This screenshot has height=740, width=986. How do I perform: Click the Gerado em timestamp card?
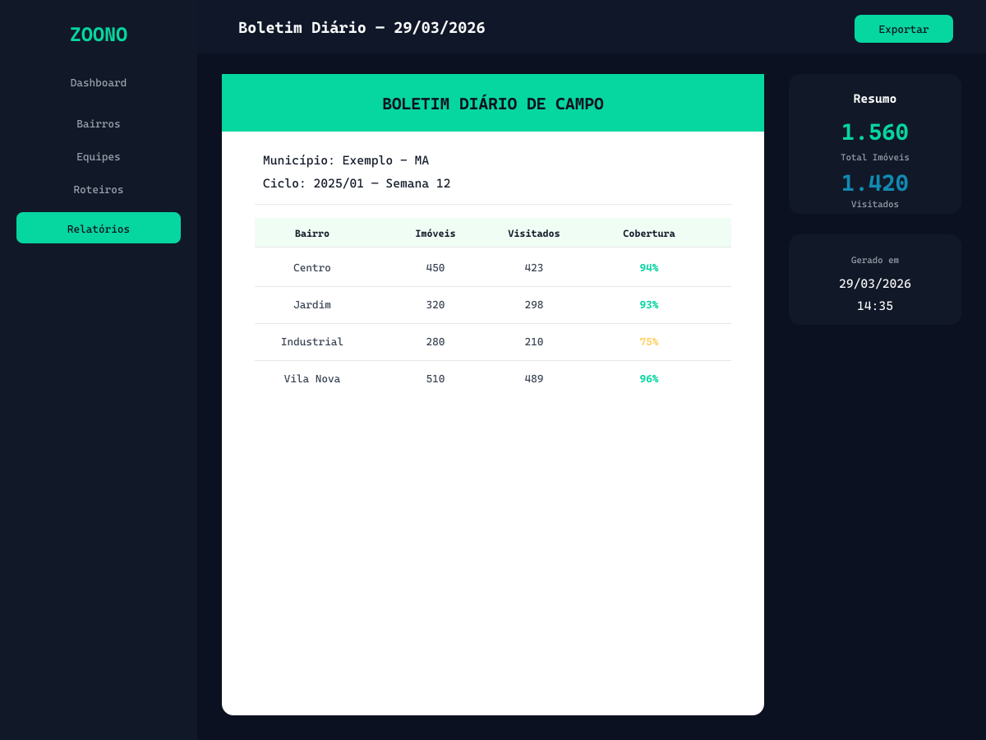pyautogui.click(x=874, y=280)
